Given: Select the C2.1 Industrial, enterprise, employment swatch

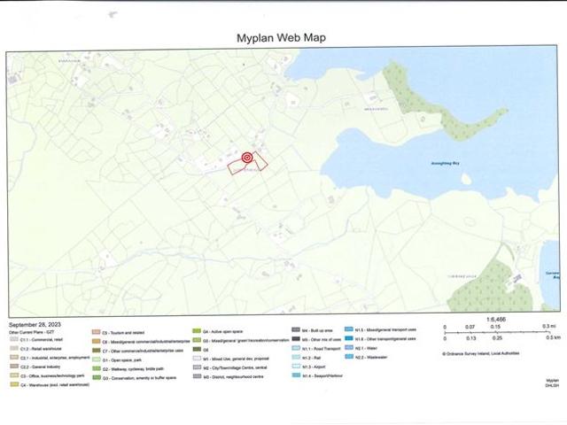Looking at the screenshot, I should pyautogui.click(x=14, y=358).
